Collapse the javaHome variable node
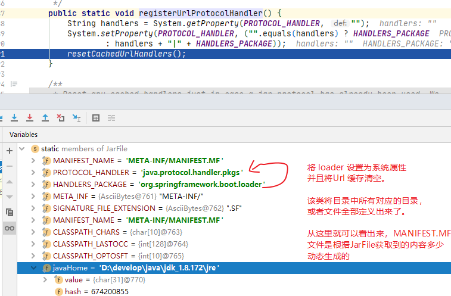 pos(33,268)
